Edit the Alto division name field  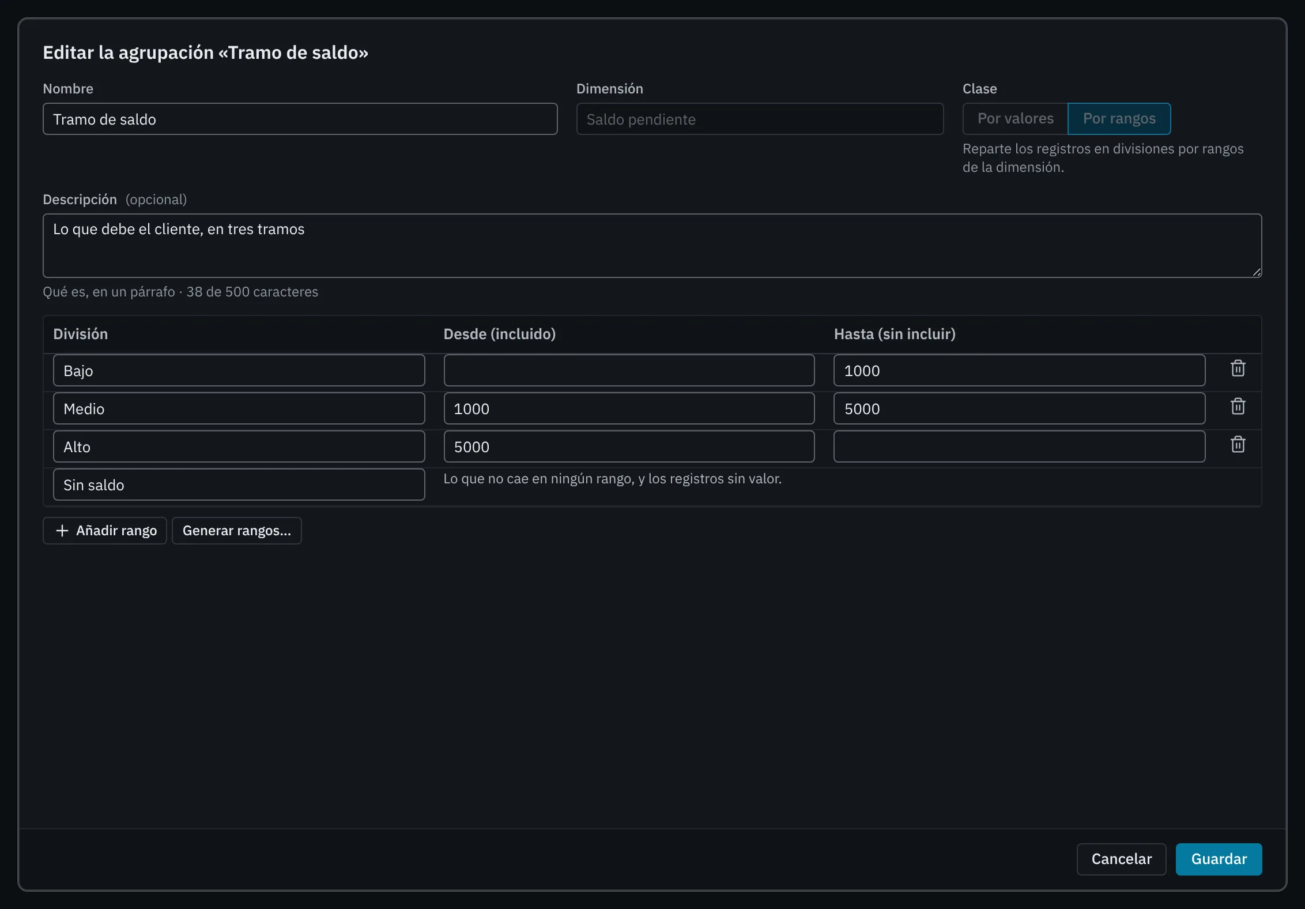tap(239, 446)
